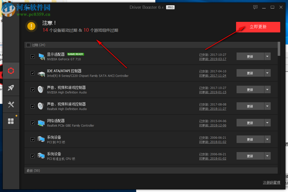The height and width of the screenshot is (192, 288).
Task: Uncheck the NVIDIA GeForce GT 710 checkbox
Action: pyautogui.click(x=33, y=57)
